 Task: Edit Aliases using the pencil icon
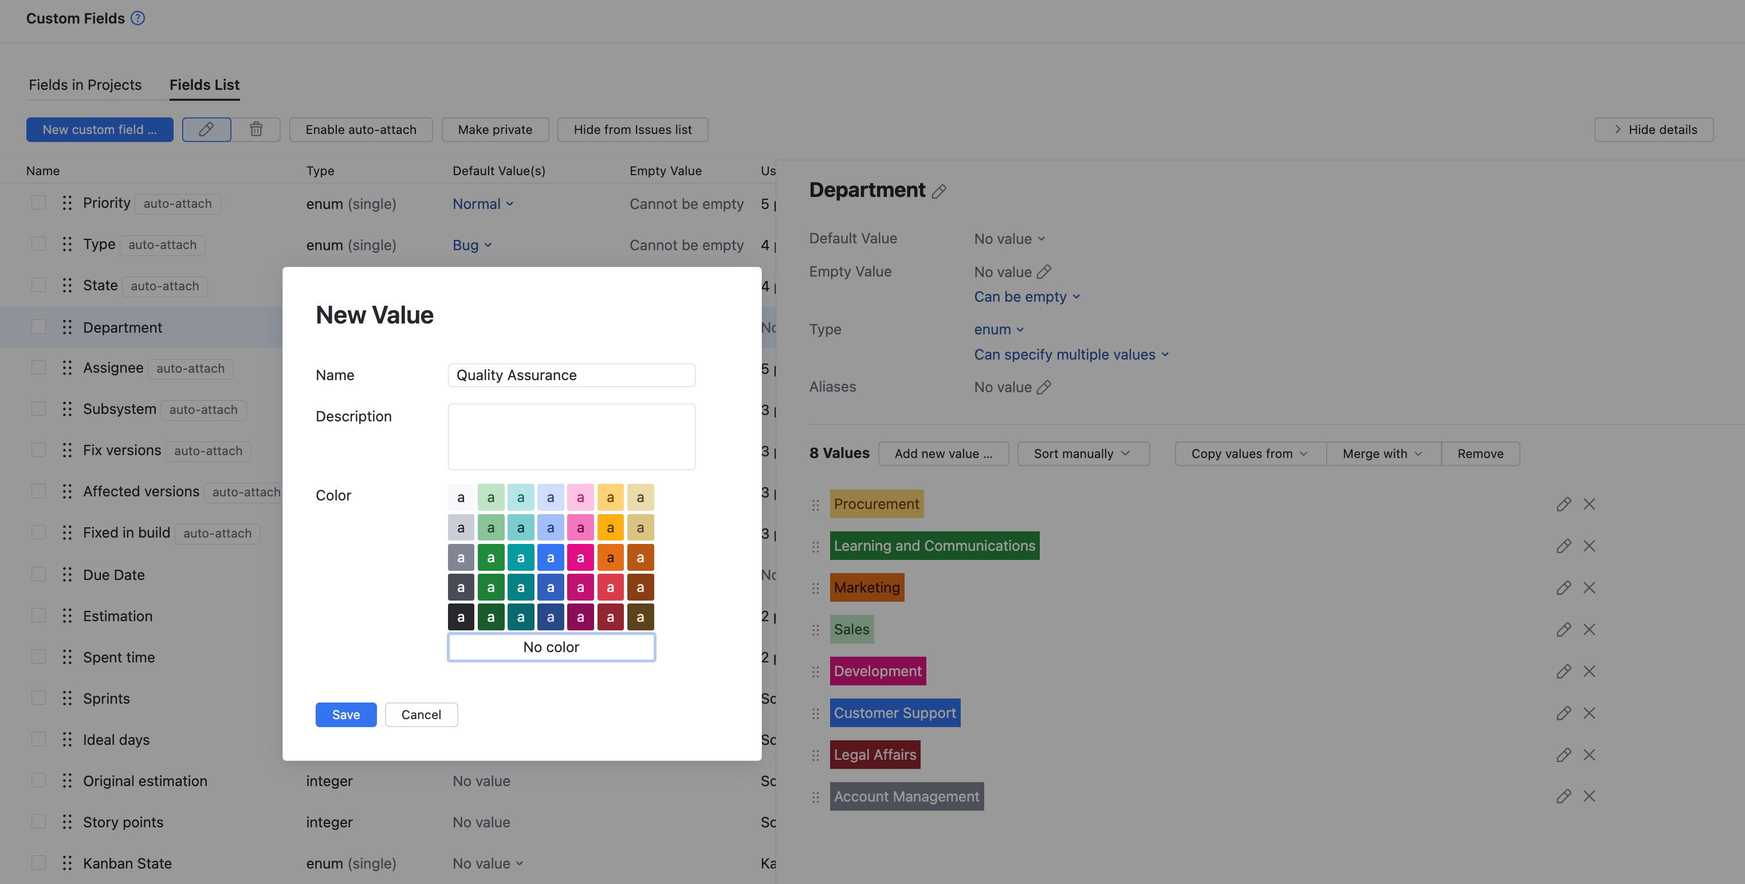1044,387
